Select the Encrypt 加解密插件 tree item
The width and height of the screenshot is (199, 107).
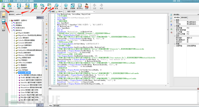pos(25,45)
